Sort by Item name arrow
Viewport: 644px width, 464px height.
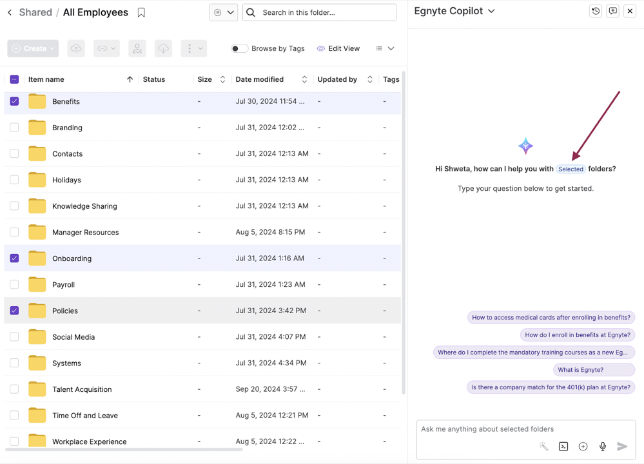click(130, 79)
